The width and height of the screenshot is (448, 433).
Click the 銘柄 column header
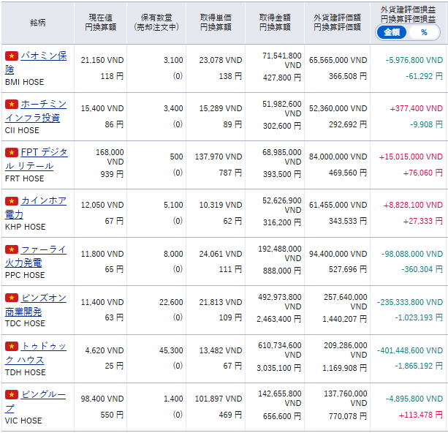(37, 22)
